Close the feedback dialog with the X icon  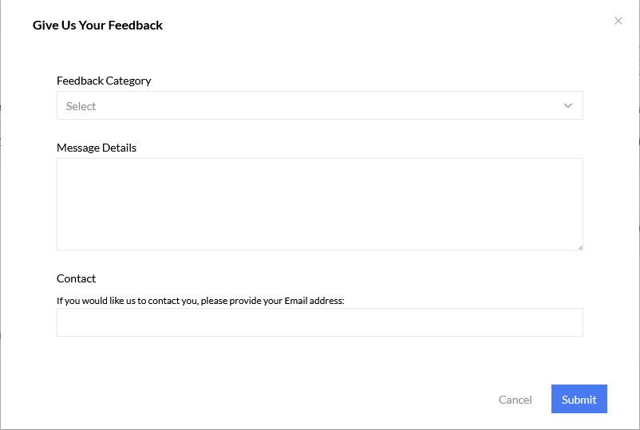(618, 21)
